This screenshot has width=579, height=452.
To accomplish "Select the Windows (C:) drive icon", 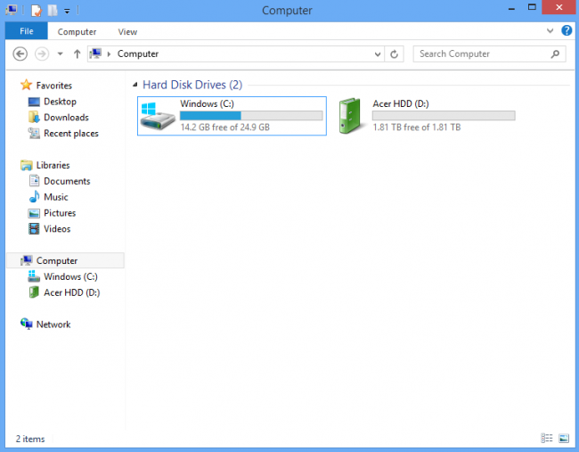I will [158, 116].
